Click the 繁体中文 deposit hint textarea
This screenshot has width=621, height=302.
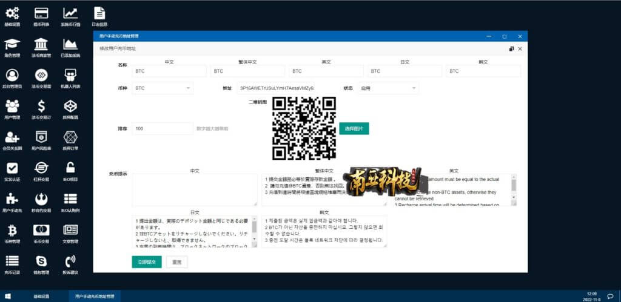[324, 190]
